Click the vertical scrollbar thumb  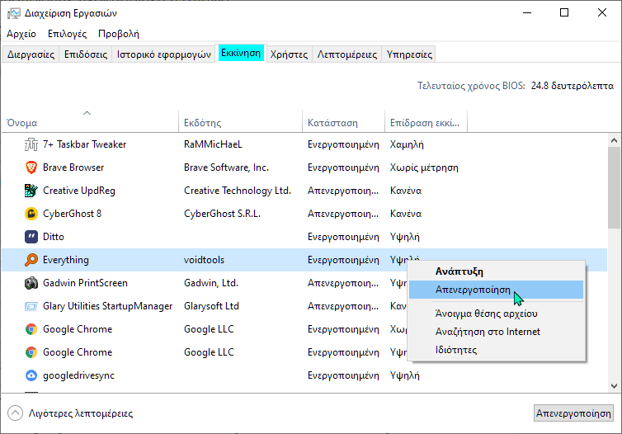[x=614, y=187]
